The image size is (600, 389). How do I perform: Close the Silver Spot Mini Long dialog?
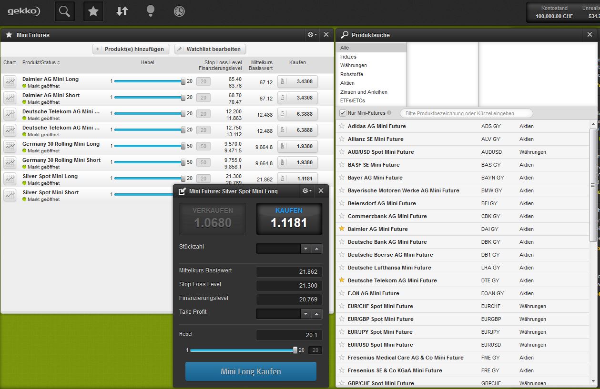321,190
